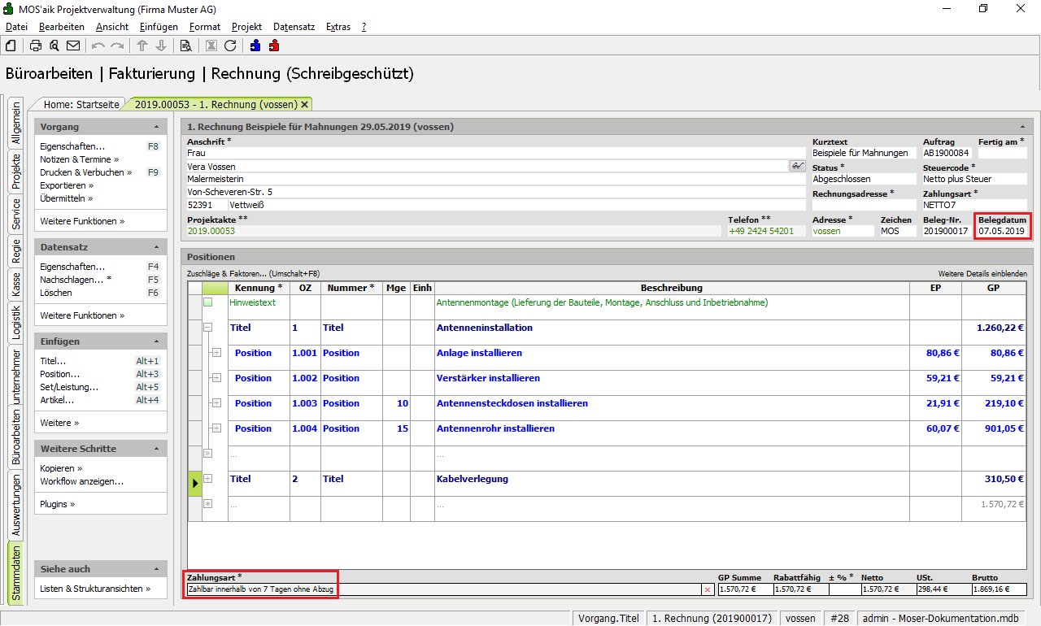Click the Zahlungsart text field at bottom

coord(443,589)
